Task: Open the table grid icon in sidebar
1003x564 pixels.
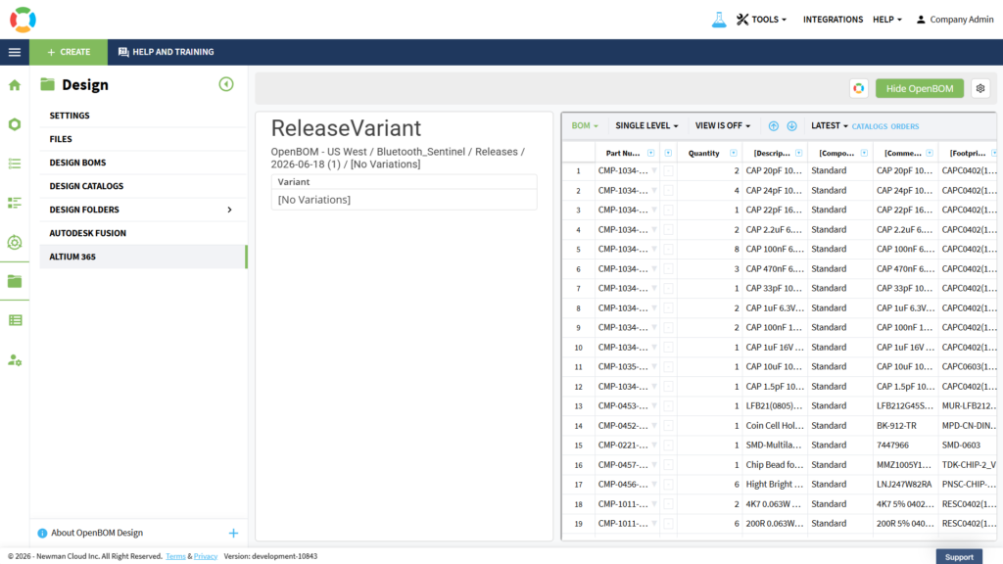Action: [15, 320]
